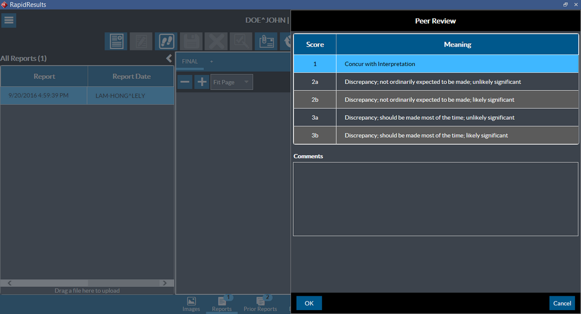Click the plus zoom in button
This screenshot has height=314, width=581.
pyautogui.click(x=201, y=82)
